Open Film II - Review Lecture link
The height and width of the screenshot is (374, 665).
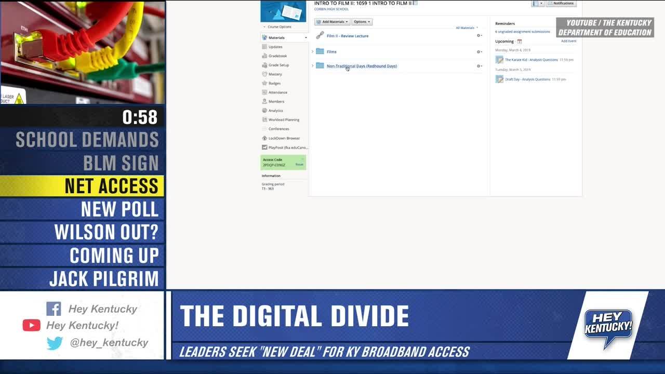click(348, 36)
